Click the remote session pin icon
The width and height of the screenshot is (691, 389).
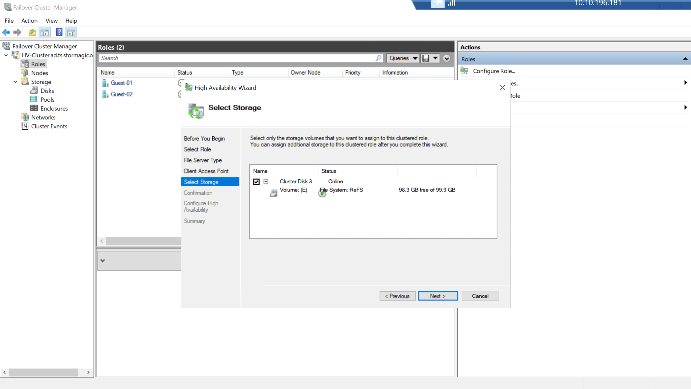point(438,4)
